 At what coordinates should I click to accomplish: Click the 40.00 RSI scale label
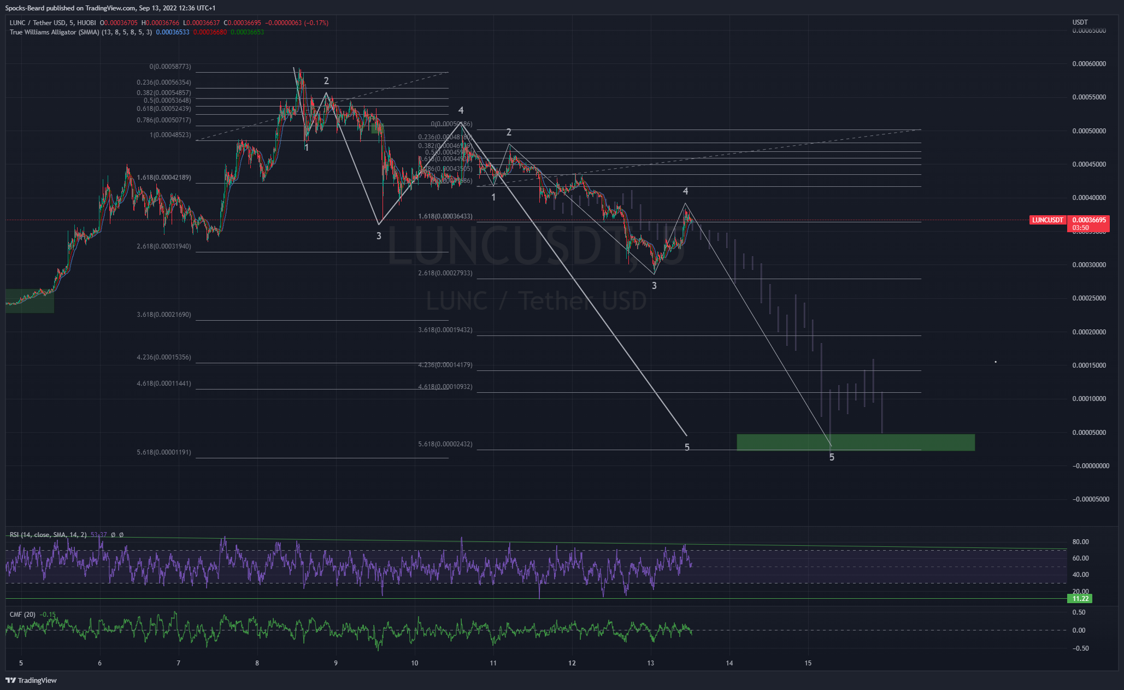click(1081, 575)
